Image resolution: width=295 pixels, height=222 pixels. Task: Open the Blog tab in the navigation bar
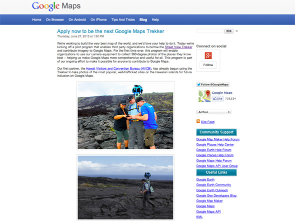click(x=143, y=20)
